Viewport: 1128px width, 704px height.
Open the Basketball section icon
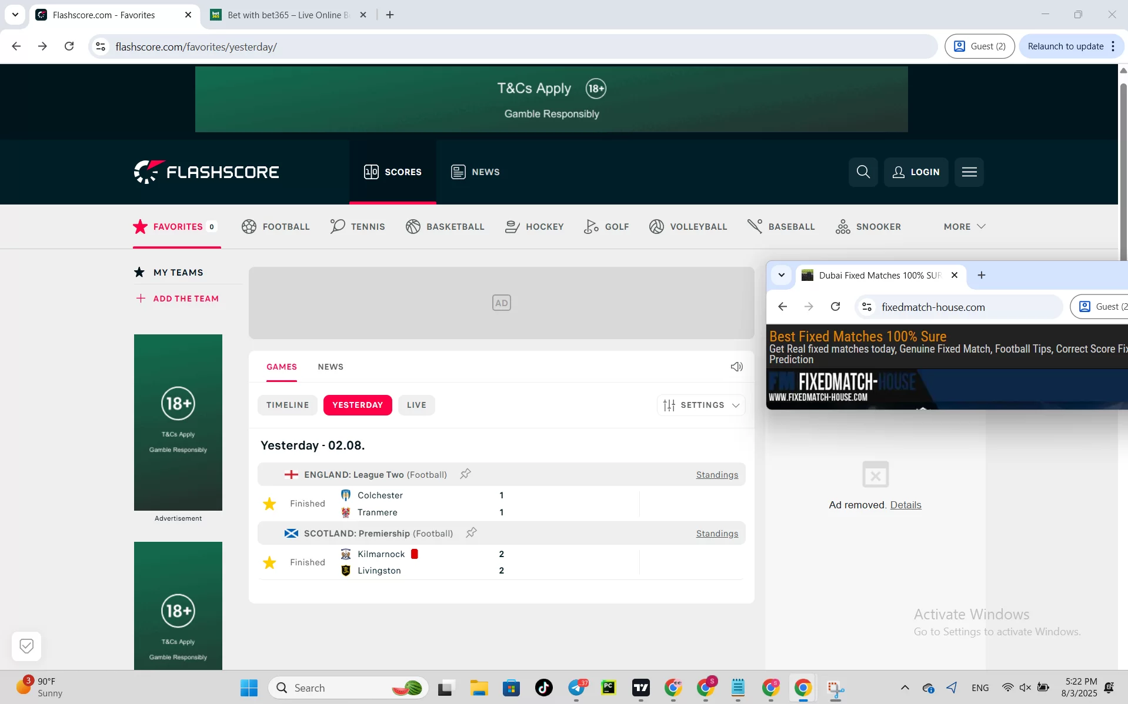click(x=412, y=227)
